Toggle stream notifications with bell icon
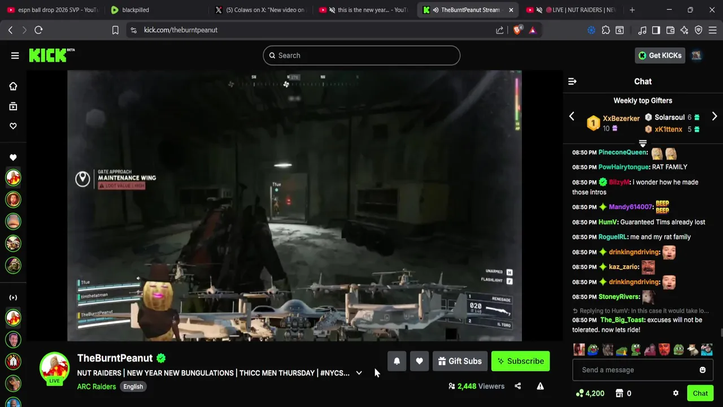The width and height of the screenshot is (723, 407). 397,361
